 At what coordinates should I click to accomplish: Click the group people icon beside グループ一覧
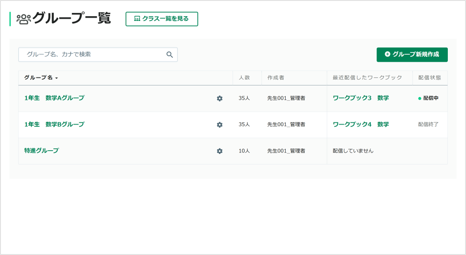pyautogui.click(x=23, y=19)
